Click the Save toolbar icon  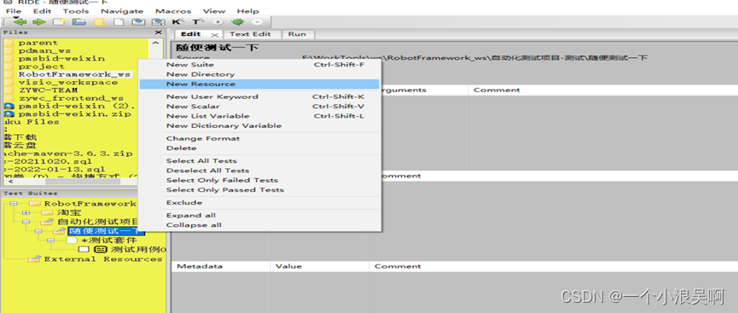click(x=138, y=21)
